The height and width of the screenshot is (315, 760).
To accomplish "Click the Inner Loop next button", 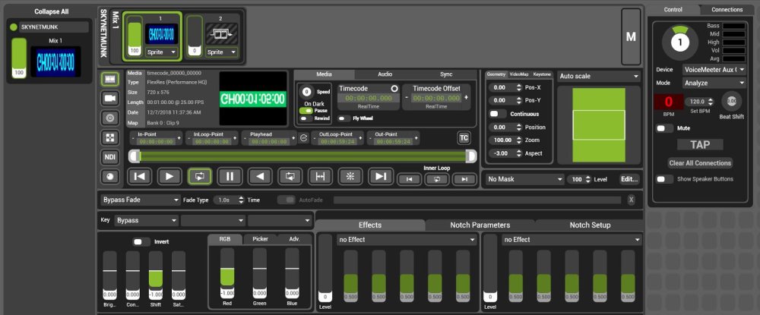I will 465,180.
